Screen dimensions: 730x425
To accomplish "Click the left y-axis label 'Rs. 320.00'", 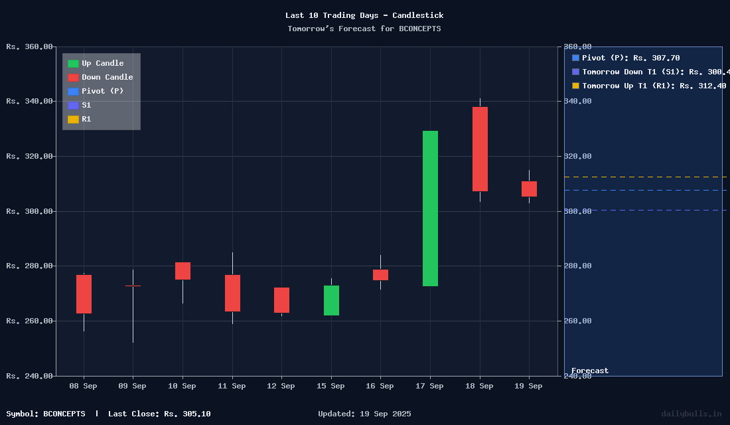I will coord(29,156).
